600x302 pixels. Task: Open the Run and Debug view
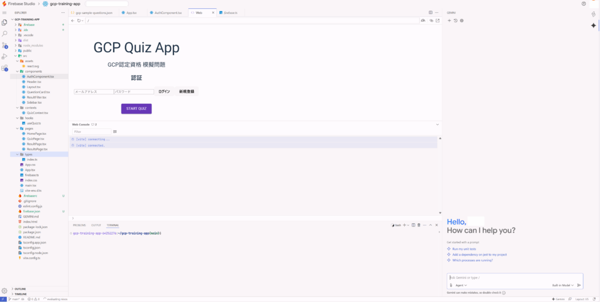click(5, 56)
